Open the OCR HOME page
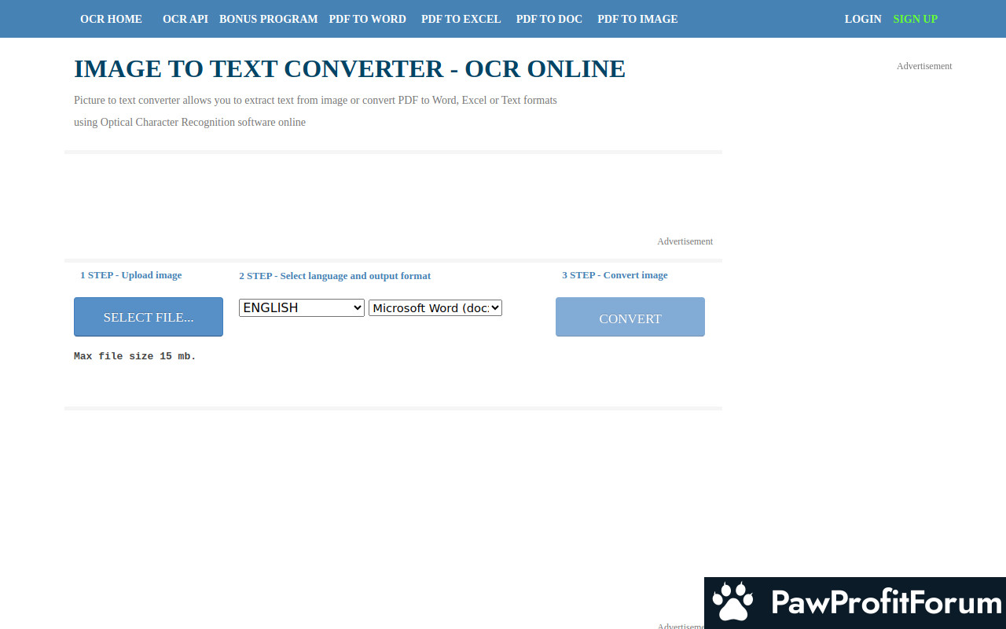The image size is (1006, 629). pos(111,19)
